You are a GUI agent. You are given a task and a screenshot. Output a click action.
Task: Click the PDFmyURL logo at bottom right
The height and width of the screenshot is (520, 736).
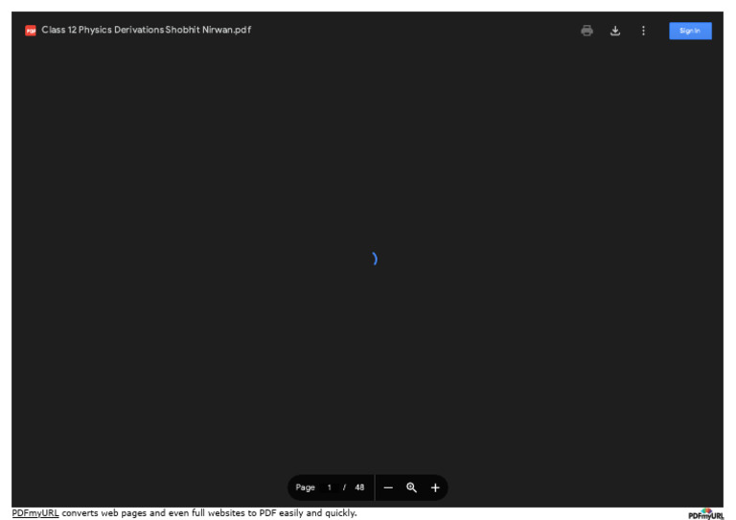[706, 514]
